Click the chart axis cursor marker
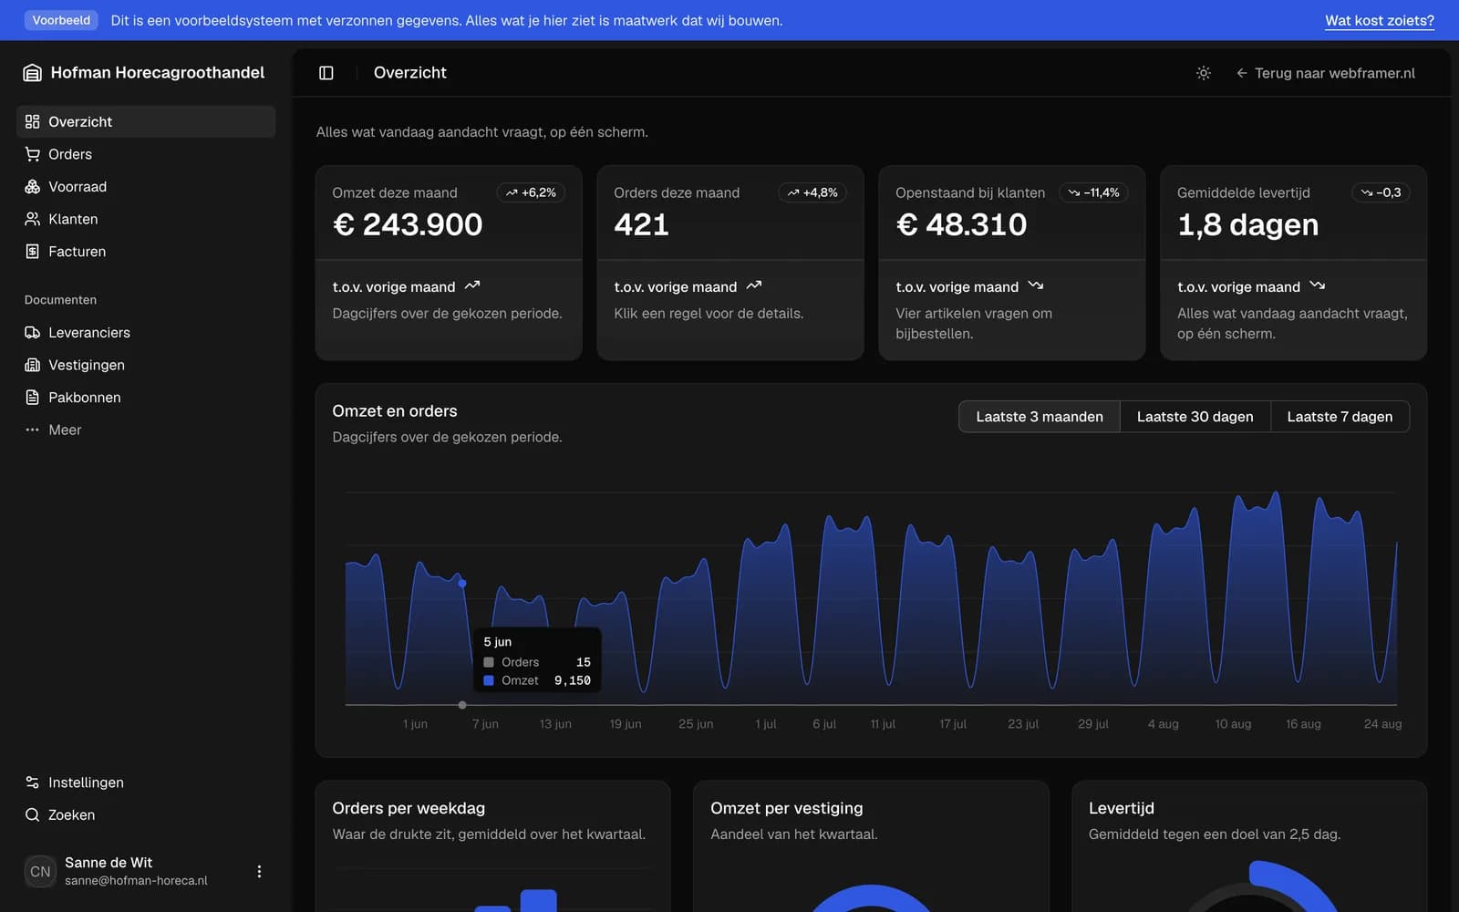The height and width of the screenshot is (912, 1459). pos(462,705)
